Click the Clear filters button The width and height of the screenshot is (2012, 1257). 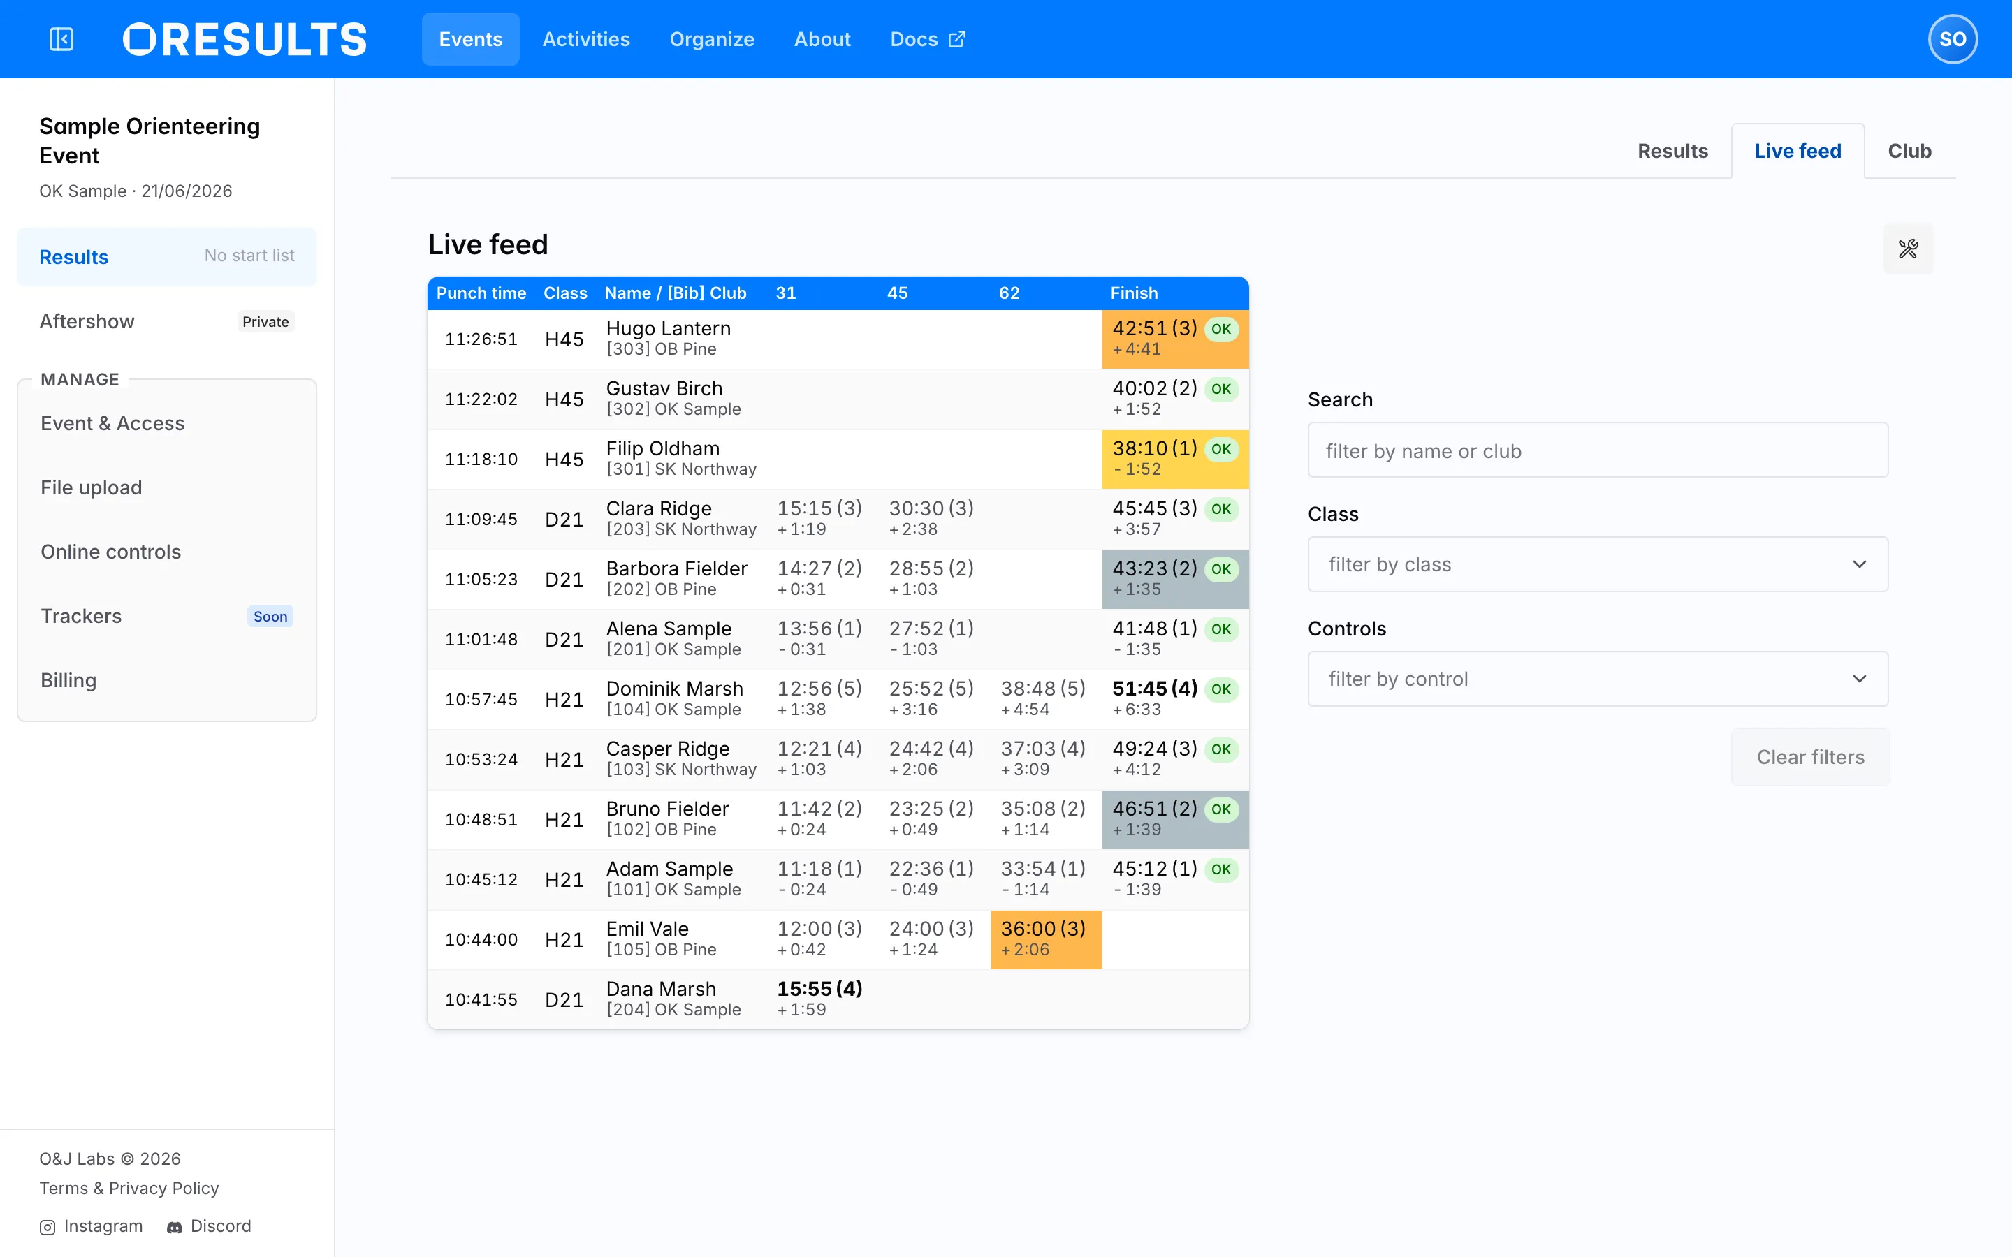[1810, 758]
